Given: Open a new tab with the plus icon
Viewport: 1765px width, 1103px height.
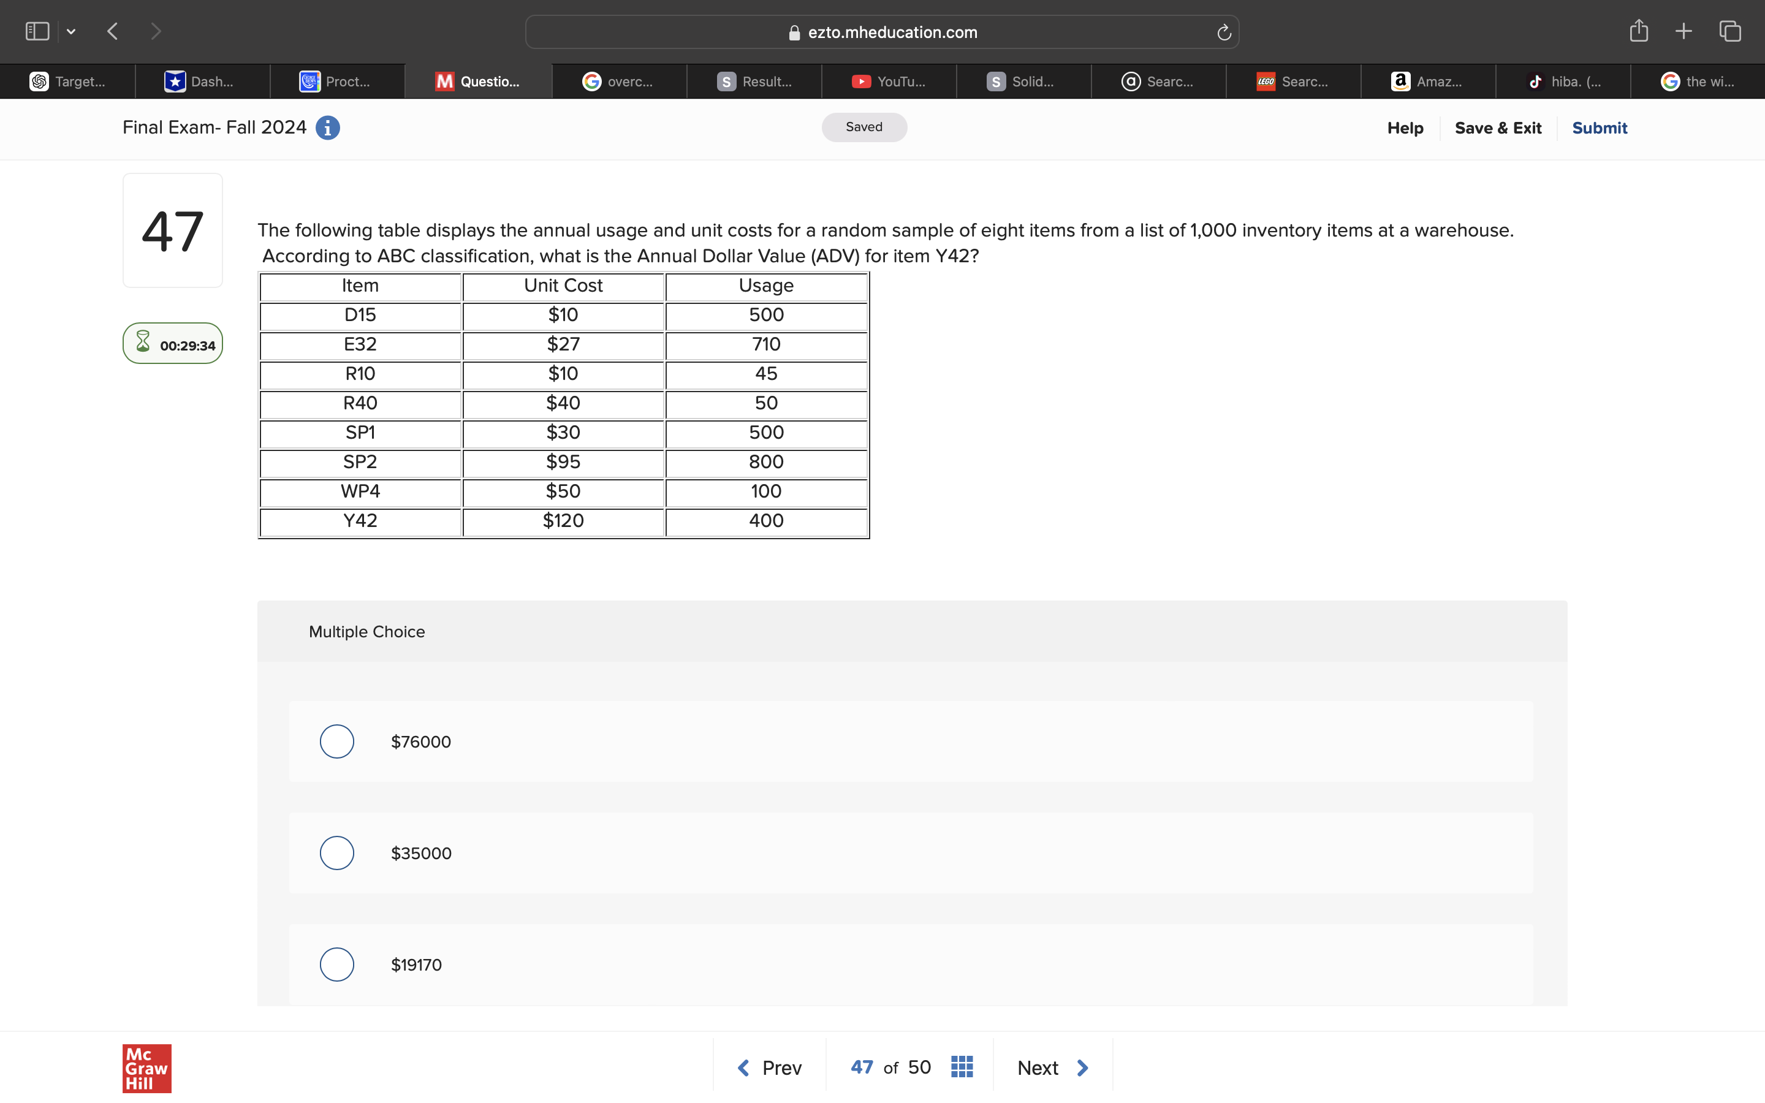Looking at the screenshot, I should 1684,31.
